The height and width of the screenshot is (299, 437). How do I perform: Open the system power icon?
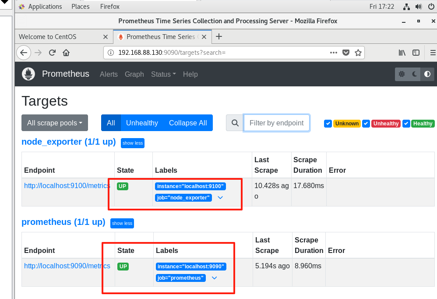pyautogui.click(x=431, y=7)
